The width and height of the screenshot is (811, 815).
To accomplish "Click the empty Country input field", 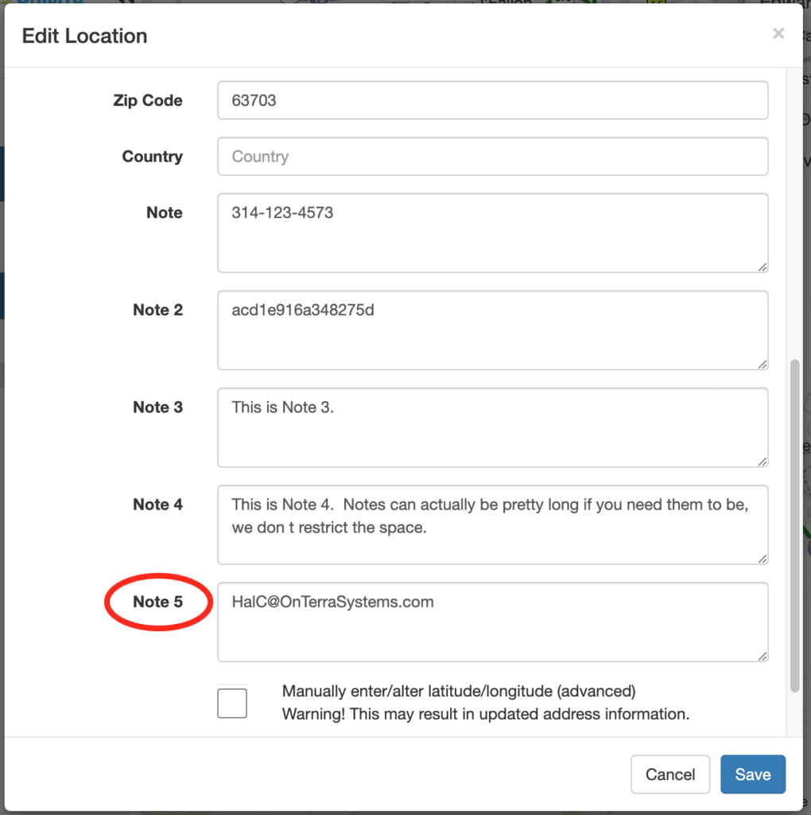I will click(x=492, y=157).
